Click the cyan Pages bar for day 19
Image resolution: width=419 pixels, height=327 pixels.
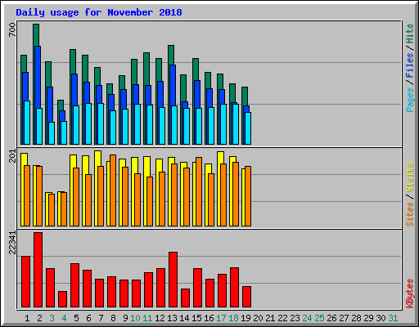248,128
